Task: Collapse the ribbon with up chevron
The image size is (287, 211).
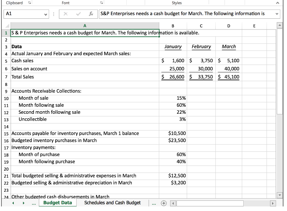Action: [278, 3]
